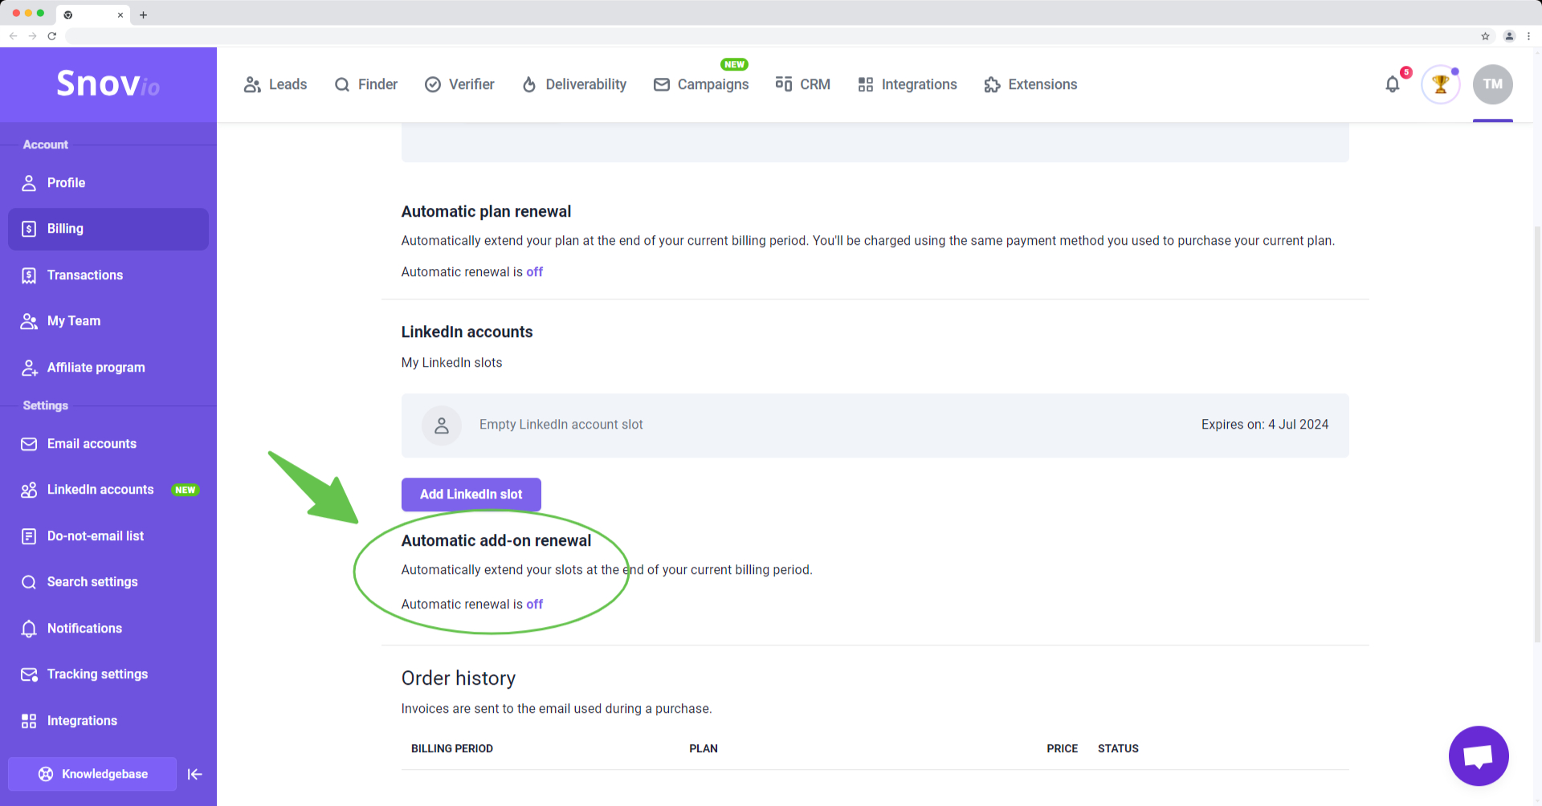This screenshot has width=1542, height=806.
Task: Click the sidebar Integrations grid icon
Action: 29,721
